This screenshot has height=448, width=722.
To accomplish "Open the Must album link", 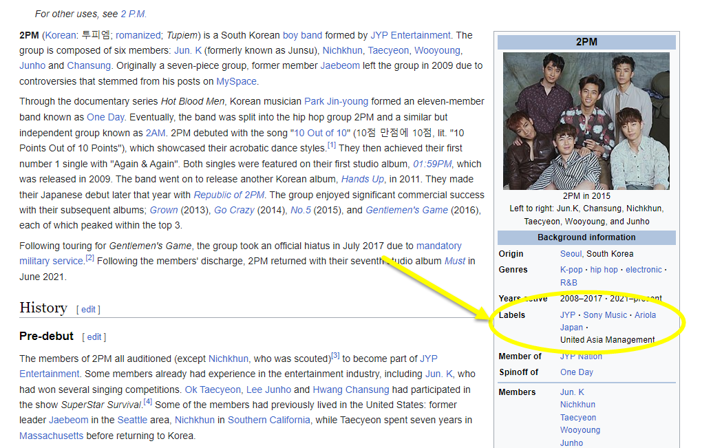I will coord(455,262).
